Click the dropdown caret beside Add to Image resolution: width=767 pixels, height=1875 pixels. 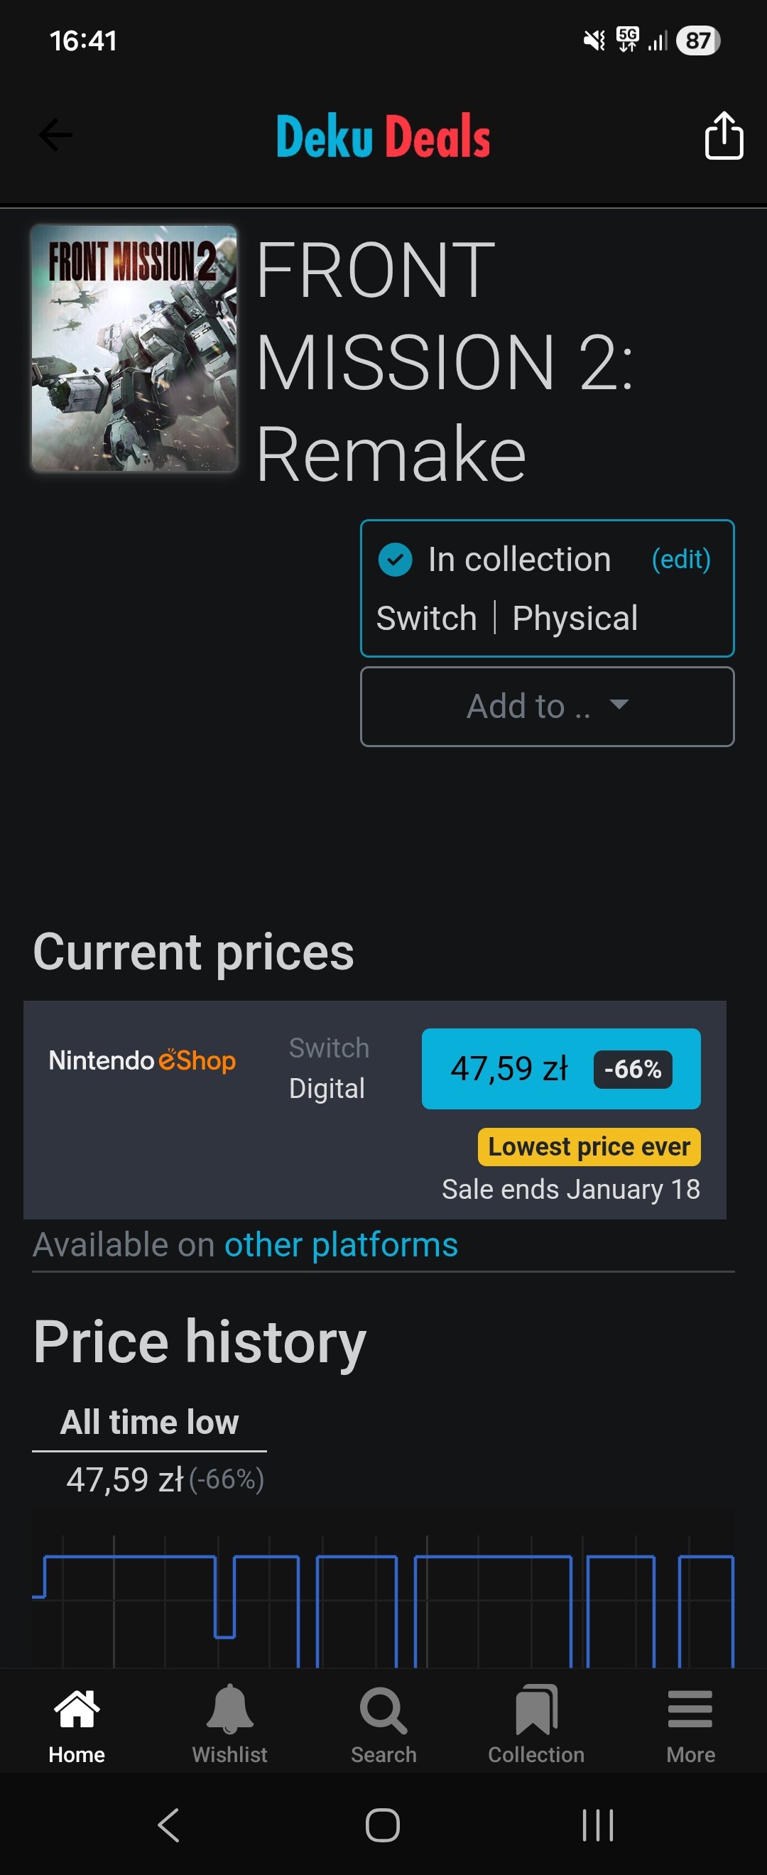click(619, 705)
